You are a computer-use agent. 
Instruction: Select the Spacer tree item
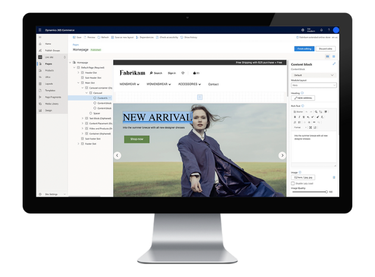pyautogui.click(x=96, y=113)
